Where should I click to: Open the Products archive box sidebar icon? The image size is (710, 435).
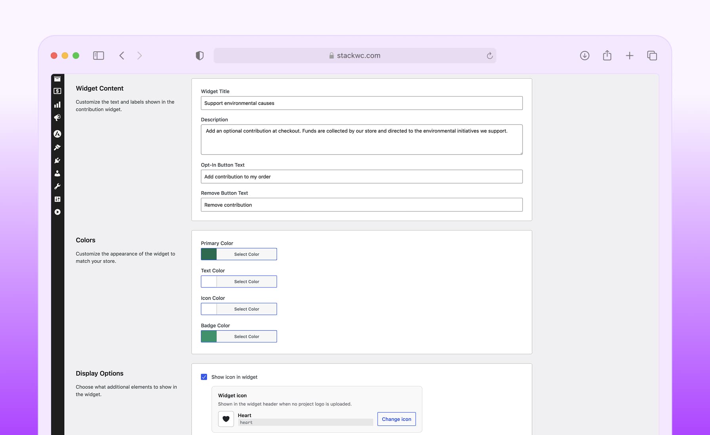57,79
